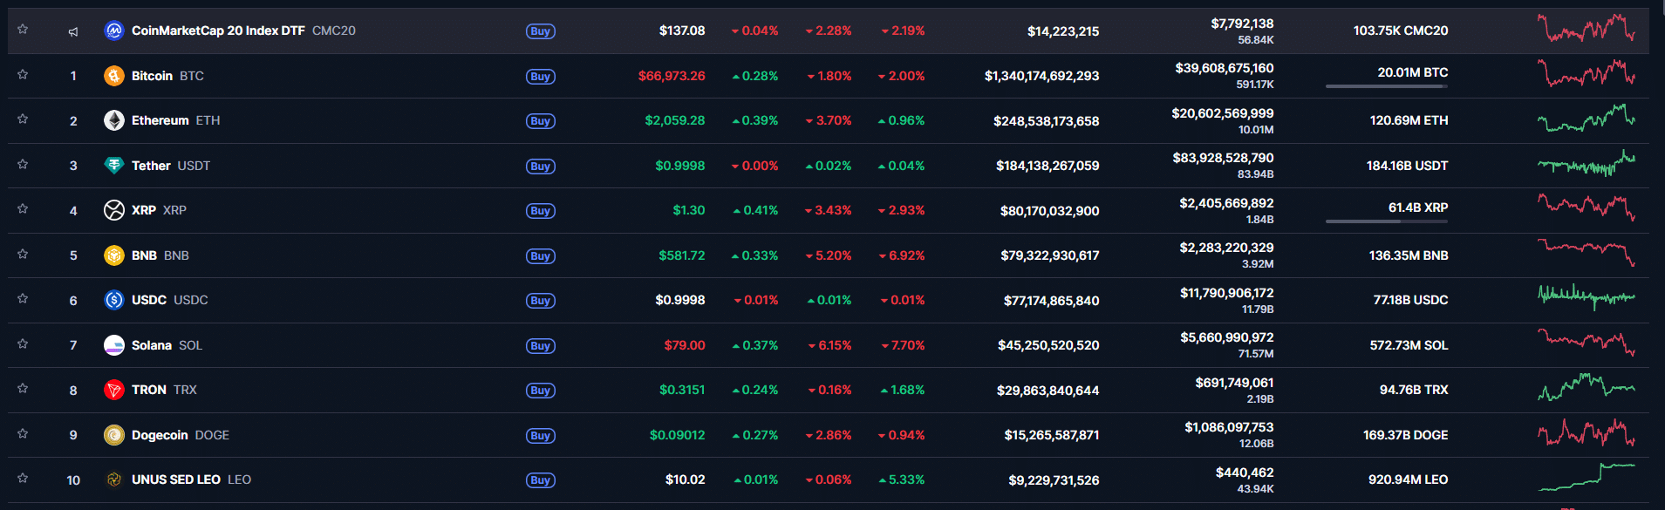Star BNB to add to watchlist
Image resolution: width=1665 pixels, height=510 pixels.
(23, 254)
